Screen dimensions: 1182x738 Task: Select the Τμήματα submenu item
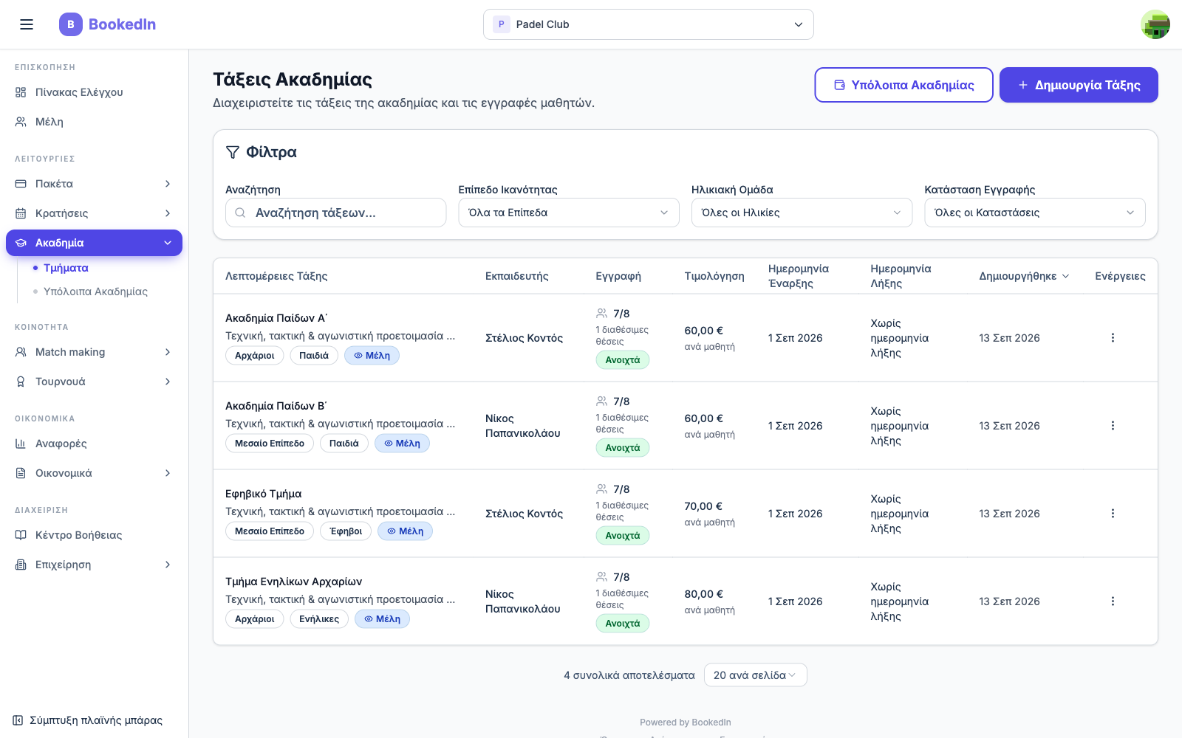66,268
